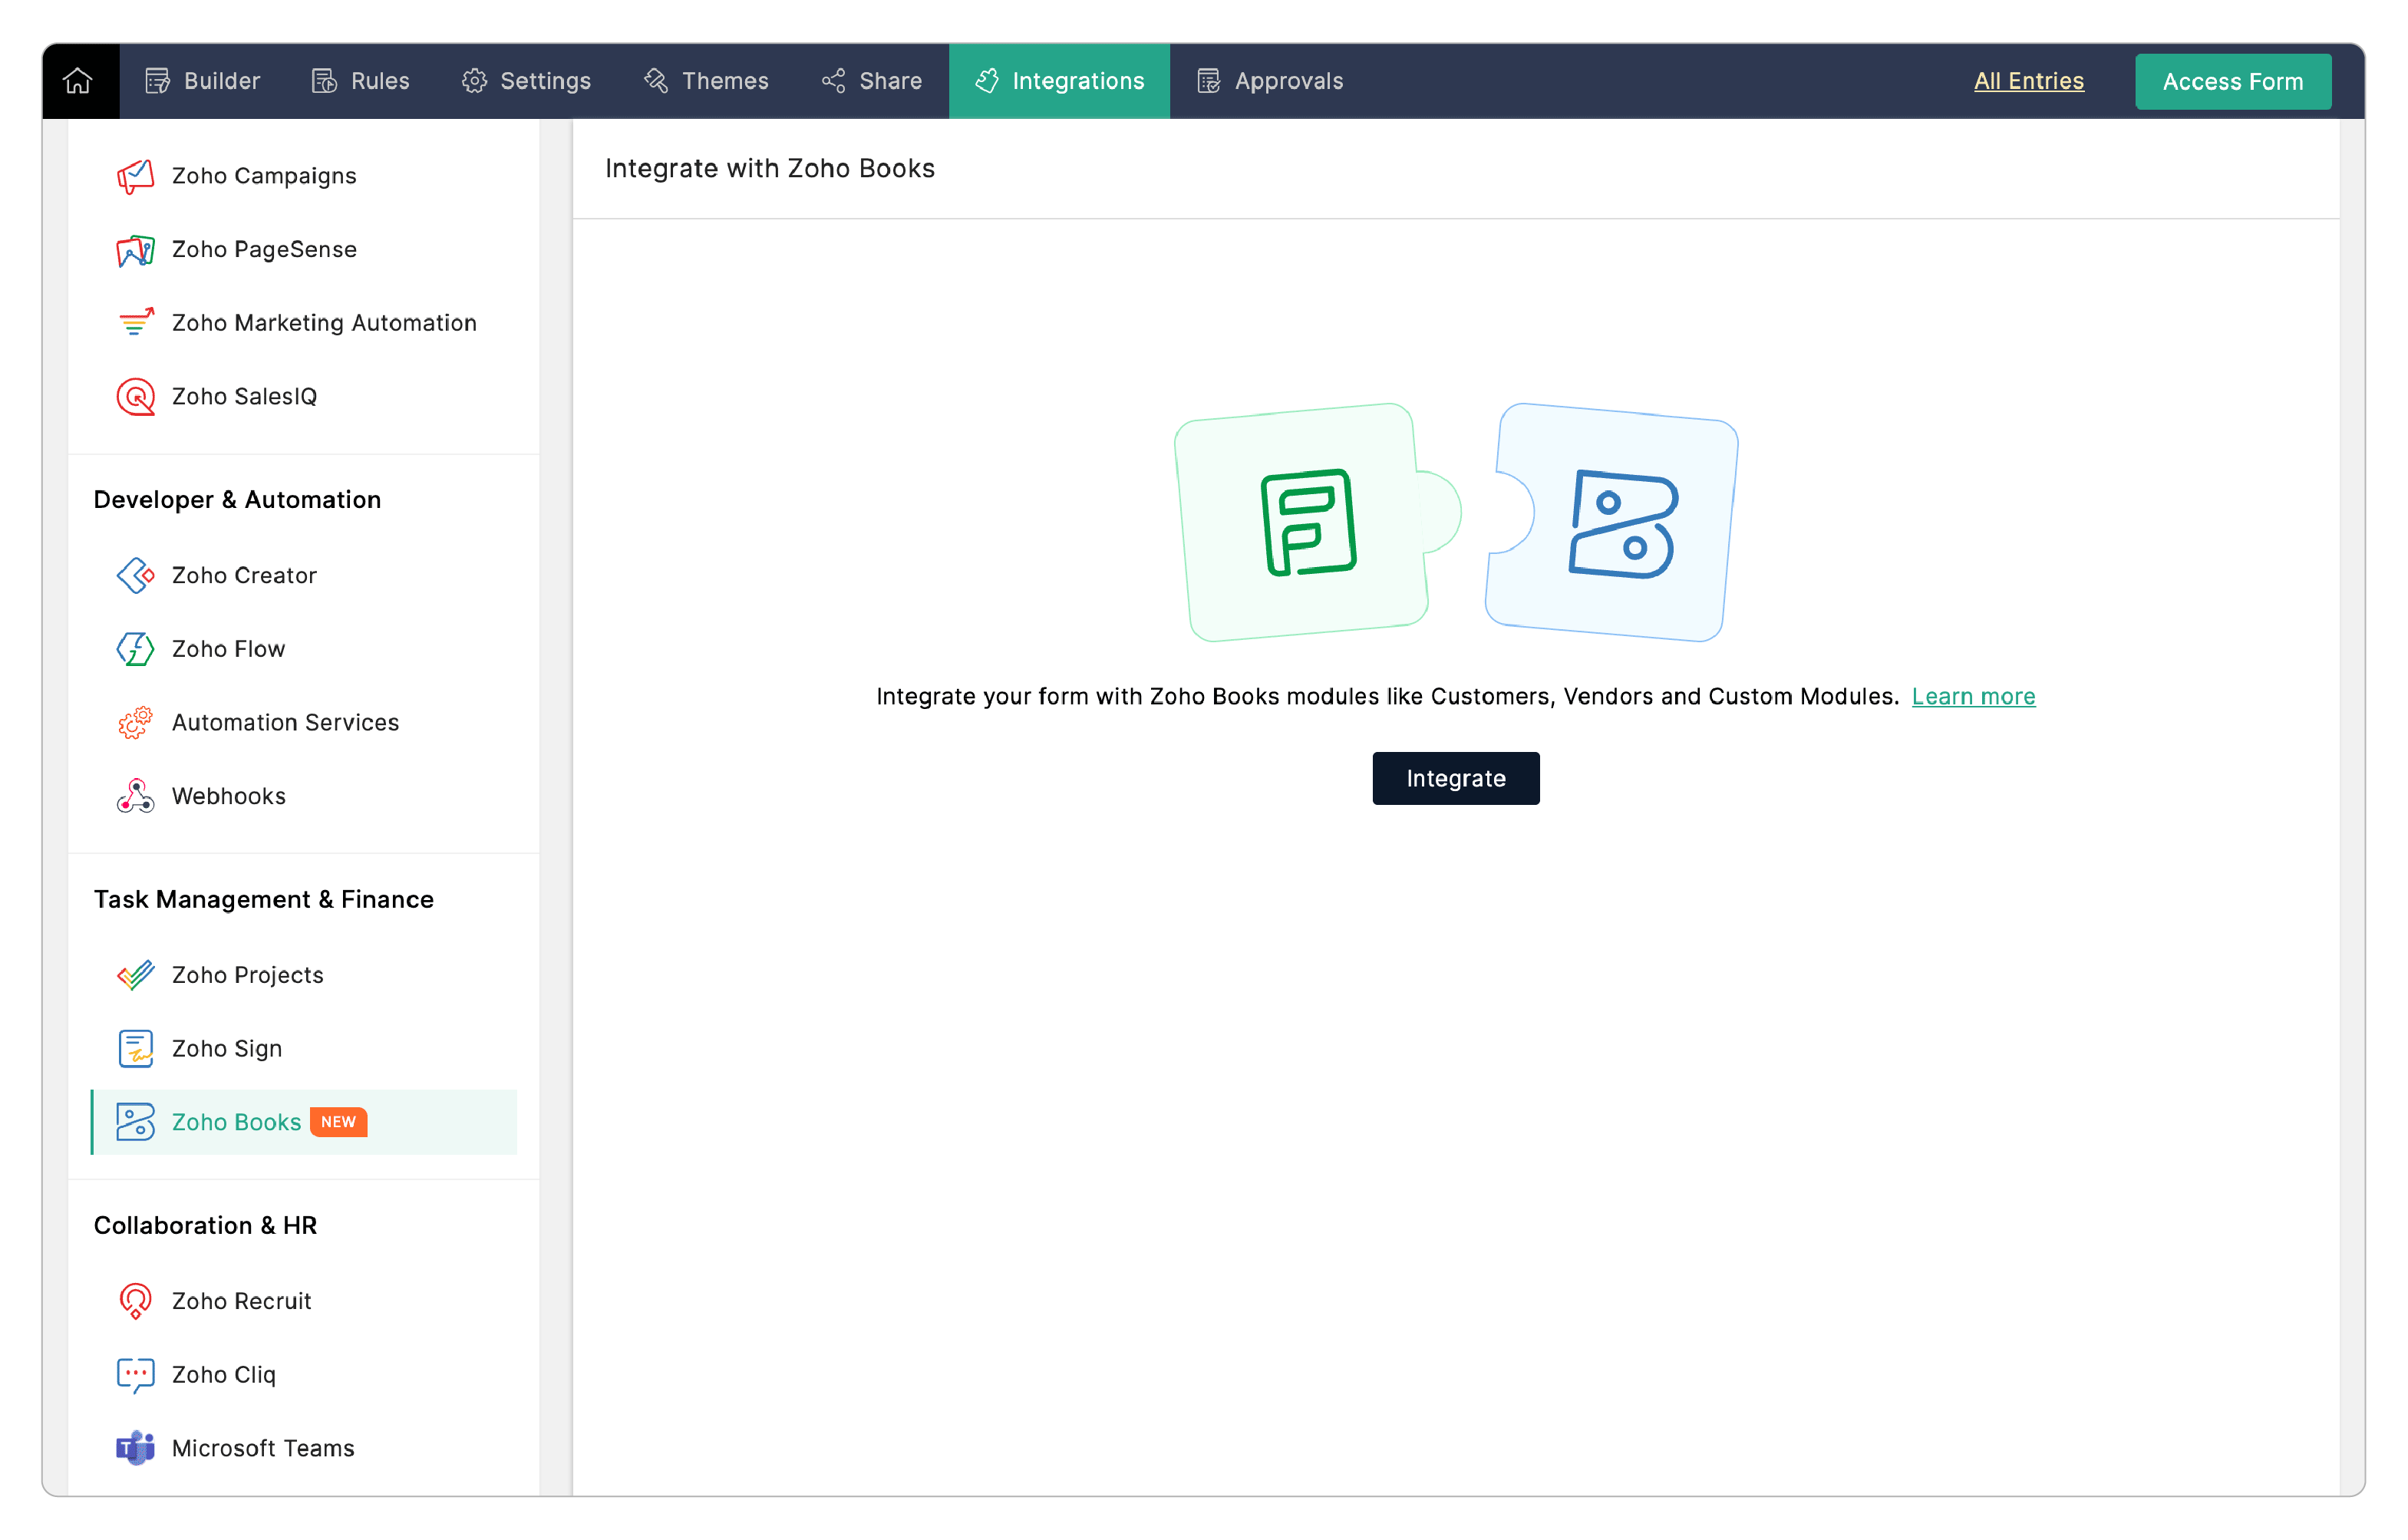
Task: Click the Zoho Flow icon
Action: coord(135,649)
